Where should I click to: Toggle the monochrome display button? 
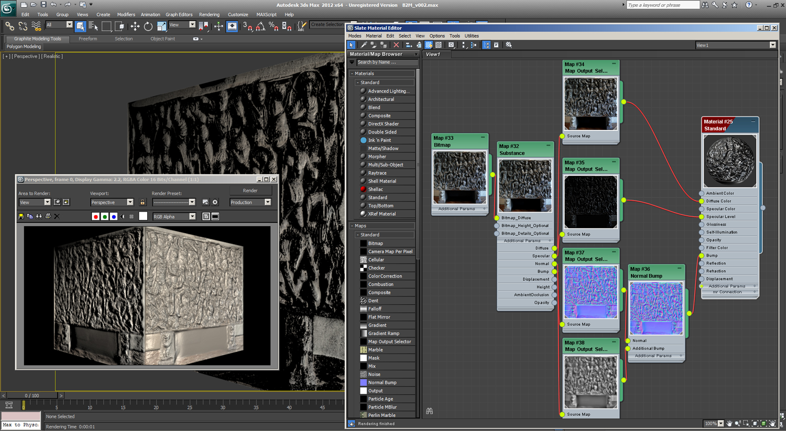pyautogui.click(x=132, y=216)
